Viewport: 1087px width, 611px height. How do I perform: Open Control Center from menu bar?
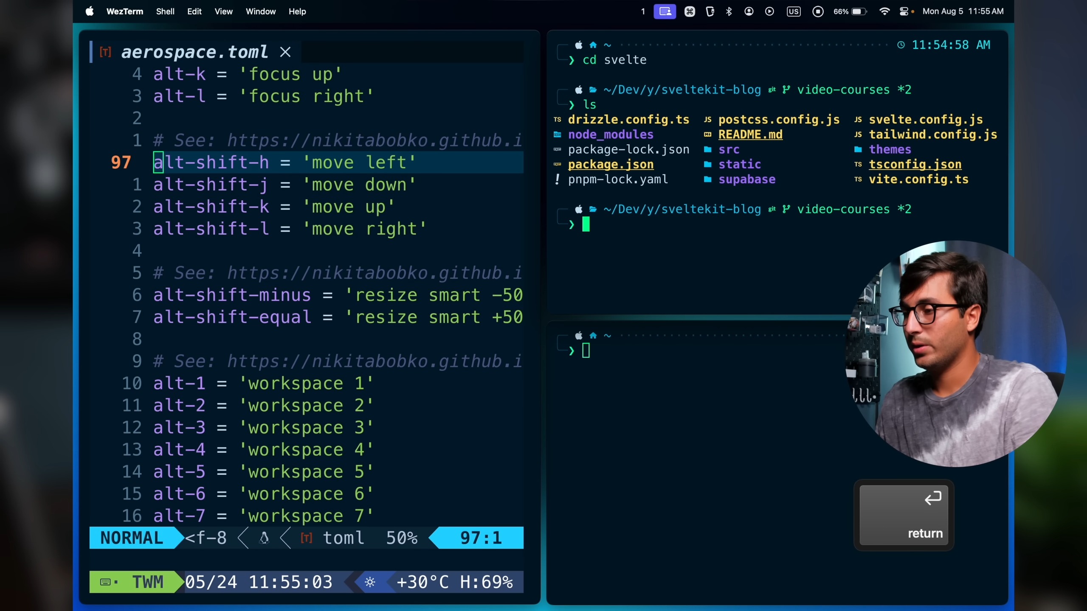point(904,11)
